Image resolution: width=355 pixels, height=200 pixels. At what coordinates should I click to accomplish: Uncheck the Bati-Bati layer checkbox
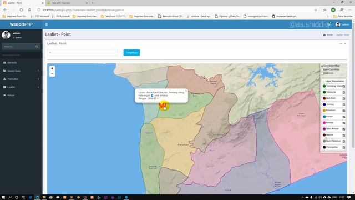coord(344,99)
